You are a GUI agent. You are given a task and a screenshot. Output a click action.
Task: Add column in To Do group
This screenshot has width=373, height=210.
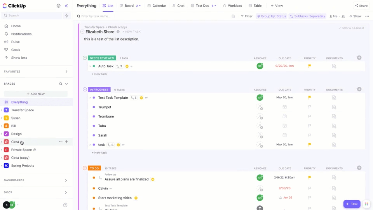pyautogui.click(x=359, y=168)
